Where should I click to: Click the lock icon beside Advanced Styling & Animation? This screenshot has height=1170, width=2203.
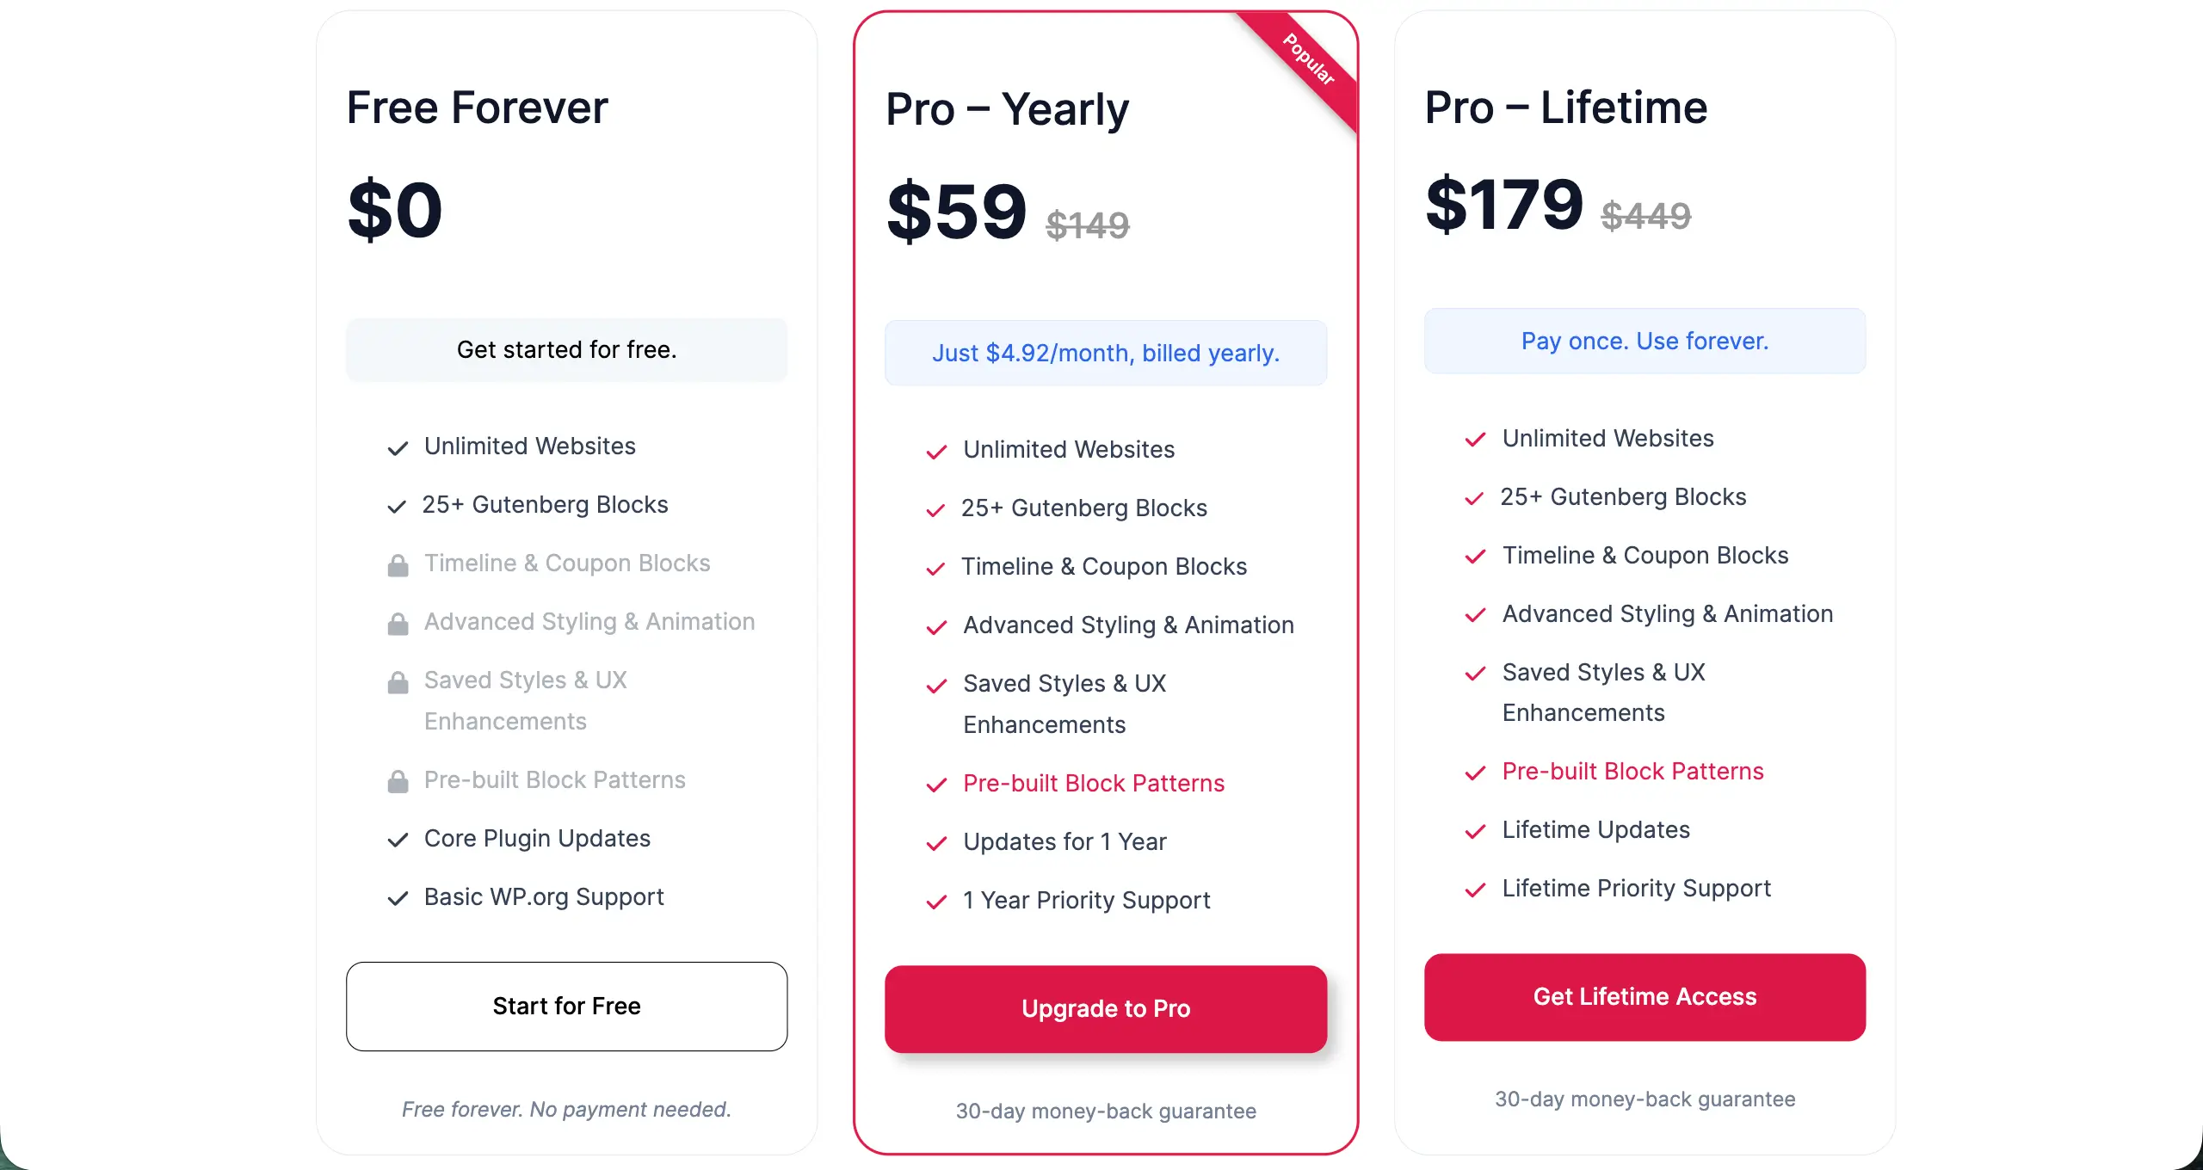point(397,624)
